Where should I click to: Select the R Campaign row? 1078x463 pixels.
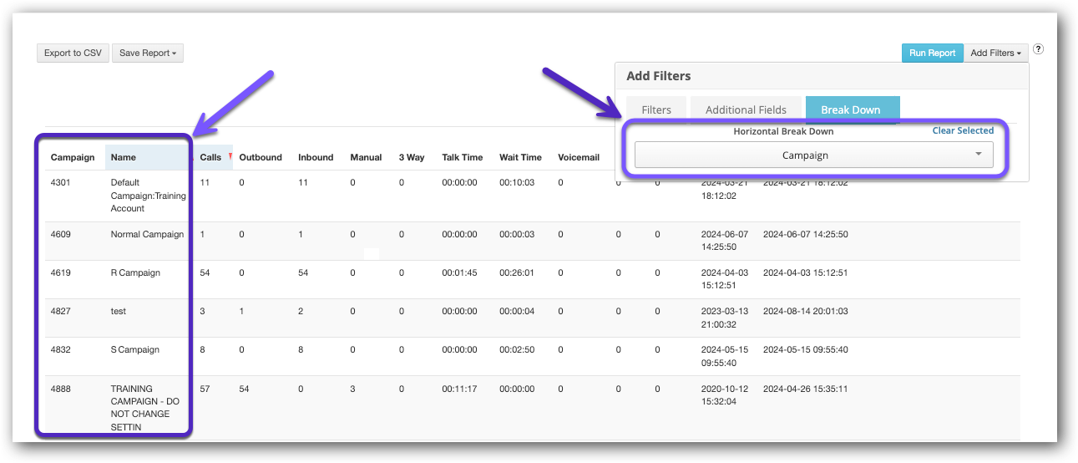tap(135, 272)
